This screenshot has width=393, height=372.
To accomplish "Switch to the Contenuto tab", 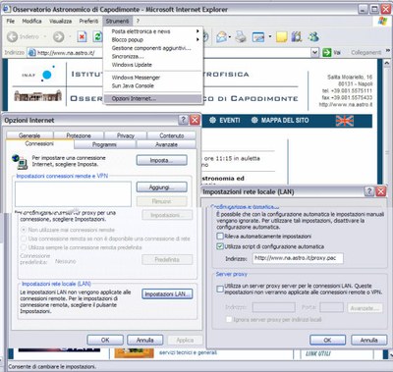I will point(172,135).
